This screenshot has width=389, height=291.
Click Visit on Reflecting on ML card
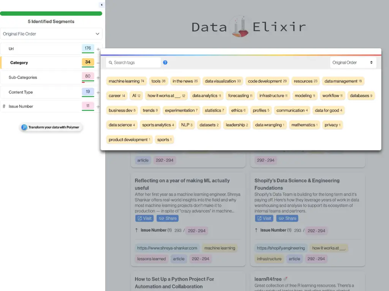[x=144, y=218]
